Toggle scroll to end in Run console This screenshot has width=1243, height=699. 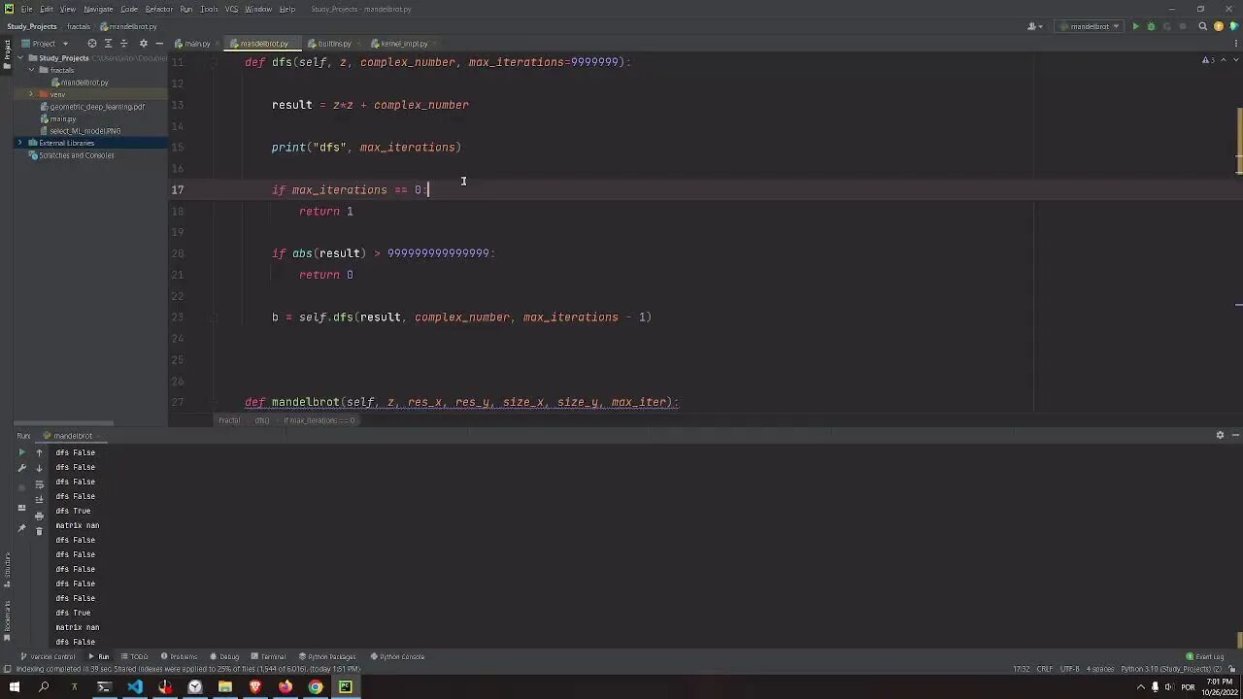point(39,500)
